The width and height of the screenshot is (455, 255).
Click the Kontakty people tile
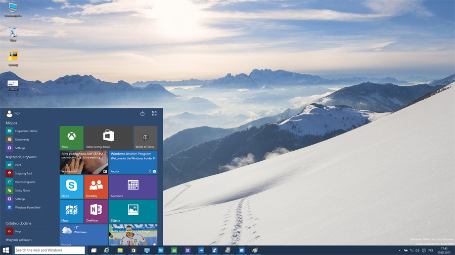96,187
